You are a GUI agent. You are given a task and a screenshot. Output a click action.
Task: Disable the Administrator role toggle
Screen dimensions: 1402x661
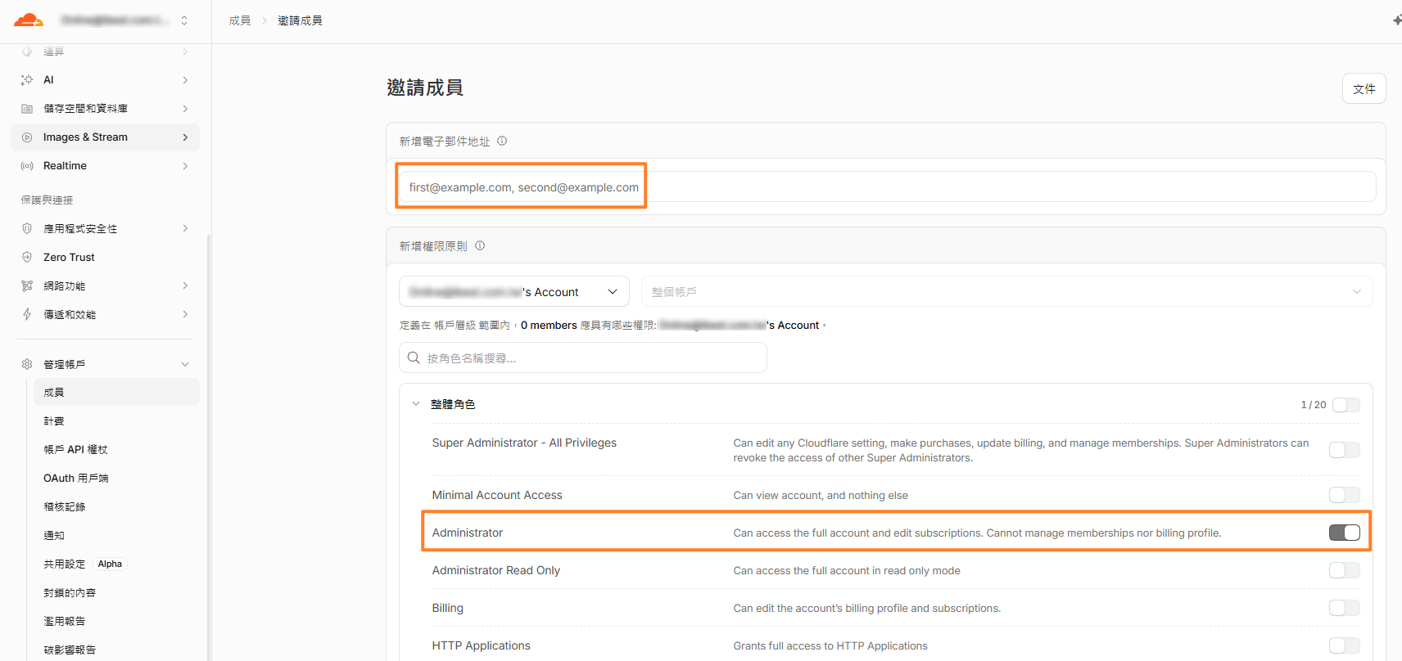(1345, 533)
